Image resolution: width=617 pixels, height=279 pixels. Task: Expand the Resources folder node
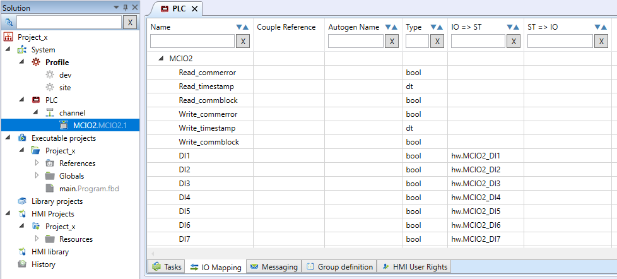pos(37,239)
